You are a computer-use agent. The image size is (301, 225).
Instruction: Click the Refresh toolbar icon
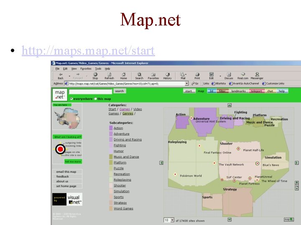point(109,76)
